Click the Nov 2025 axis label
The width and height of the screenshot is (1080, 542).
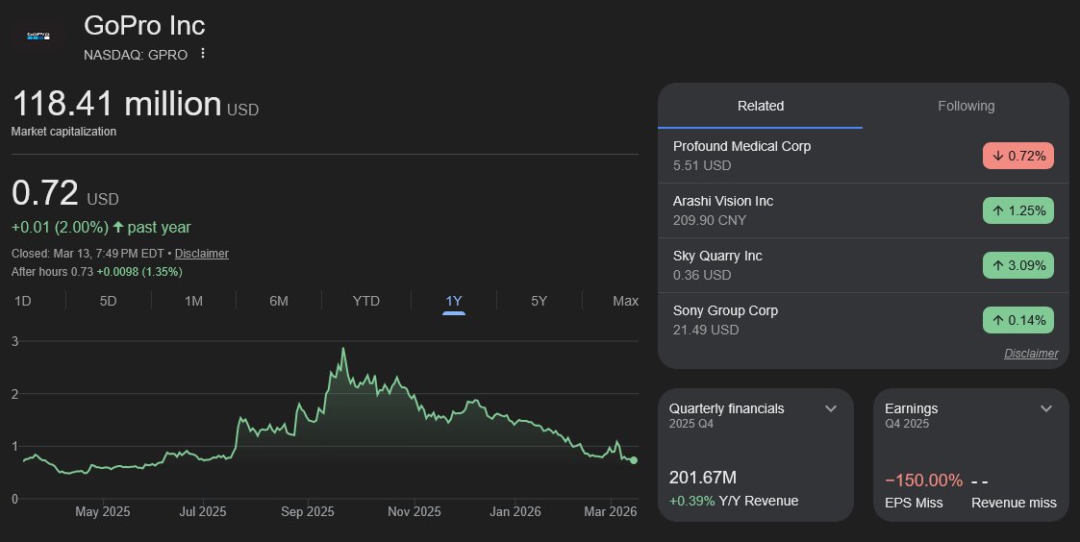[x=414, y=511]
